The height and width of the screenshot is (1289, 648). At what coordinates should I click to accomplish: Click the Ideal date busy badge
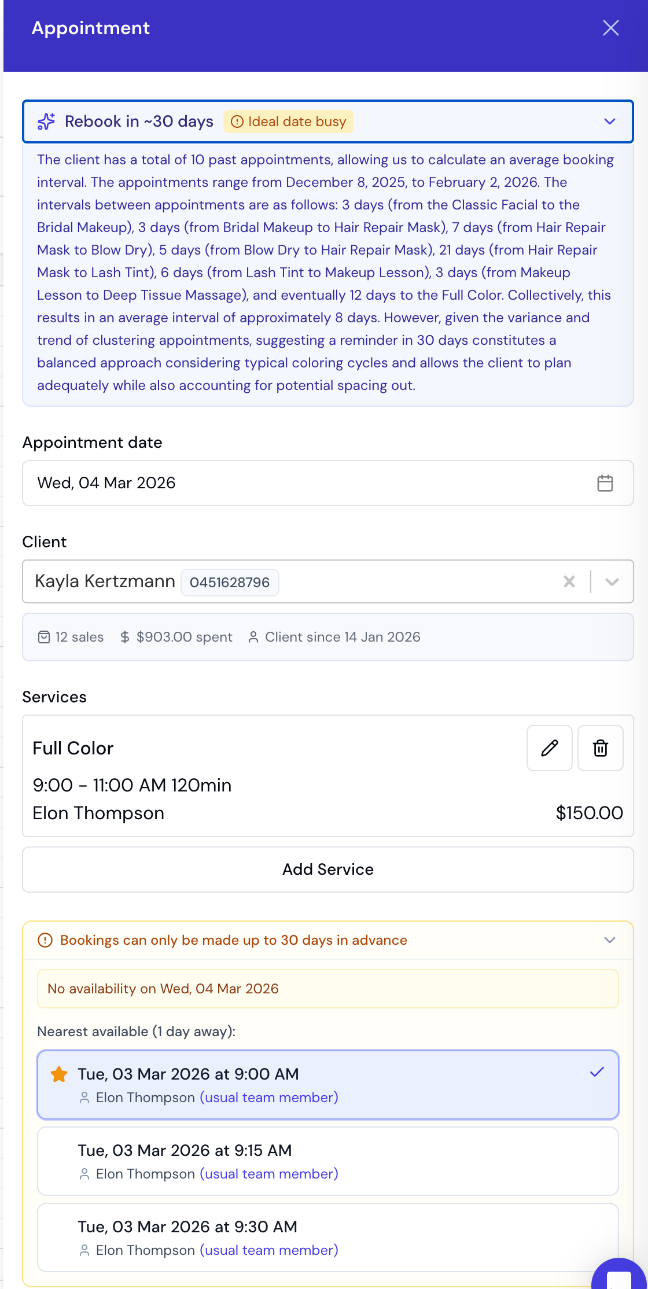[288, 121]
